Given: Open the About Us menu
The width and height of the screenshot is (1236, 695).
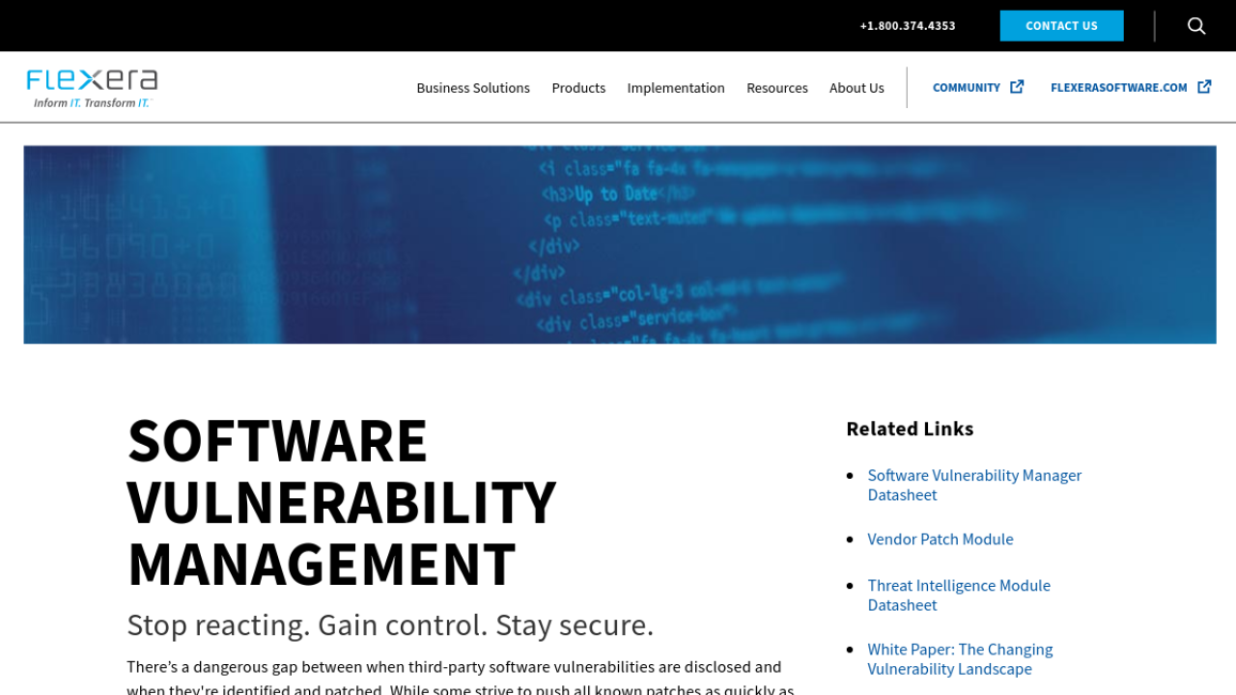Looking at the screenshot, I should pyautogui.click(x=857, y=88).
